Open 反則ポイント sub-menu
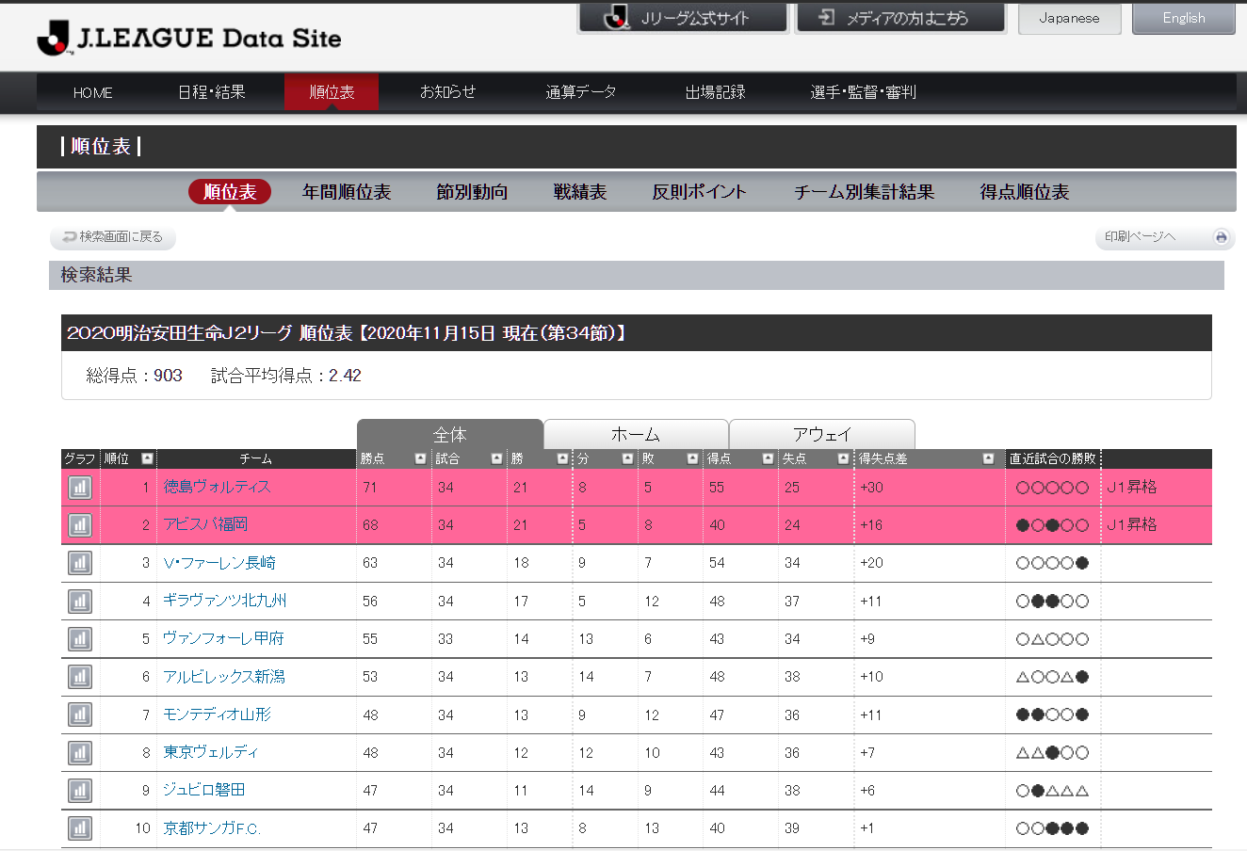Viewport: 1247px width, 851px height. tap(700, 192)
